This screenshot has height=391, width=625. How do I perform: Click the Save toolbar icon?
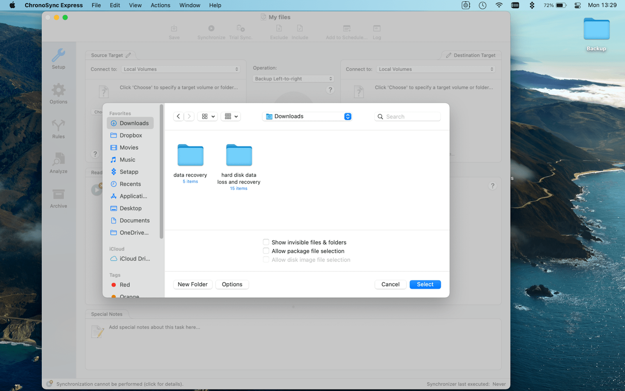point(174,29)
